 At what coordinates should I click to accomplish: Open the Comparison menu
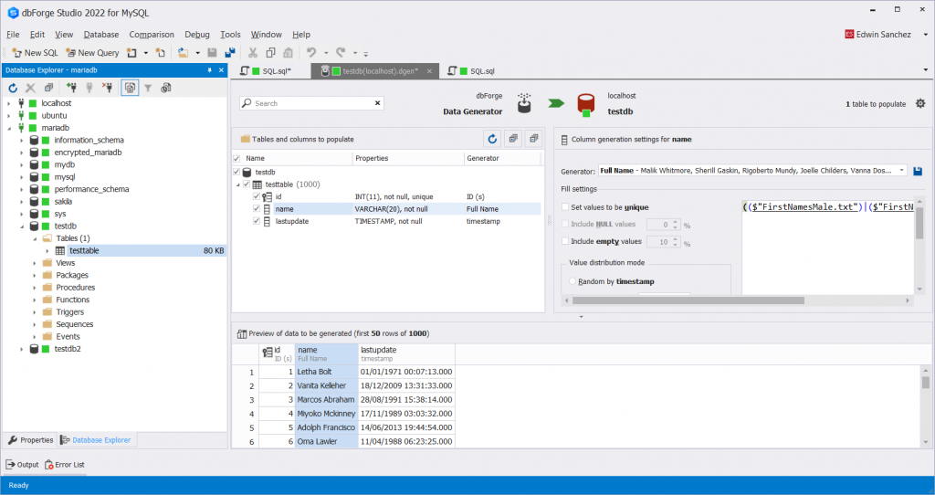[152, 35]
